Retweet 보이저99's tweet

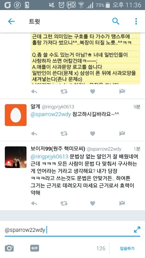click(x=64, y=203)
